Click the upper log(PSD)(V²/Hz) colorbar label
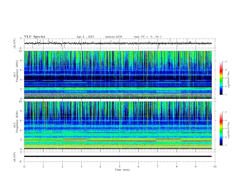 point(229,80)
